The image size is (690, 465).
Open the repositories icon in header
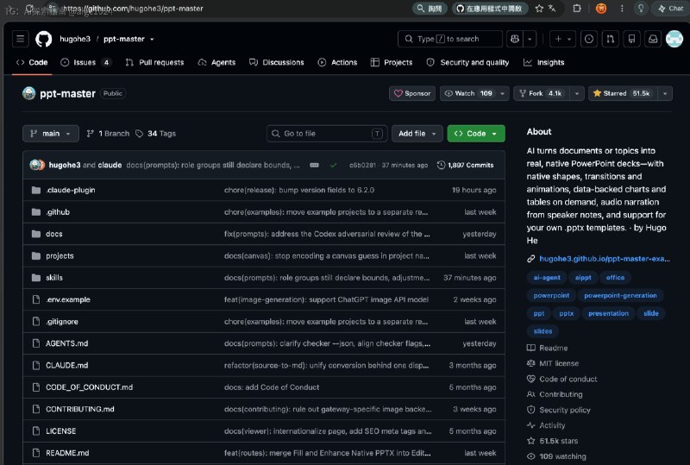pyautogui.click(x=631, y=39)
